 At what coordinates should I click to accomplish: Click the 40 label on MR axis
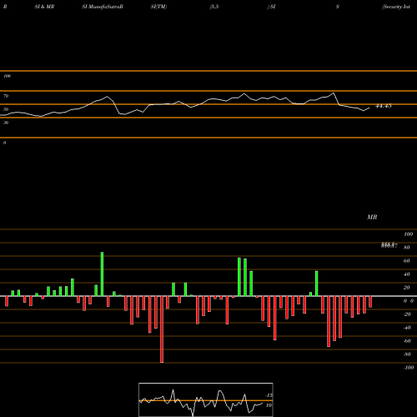[407, 274]
